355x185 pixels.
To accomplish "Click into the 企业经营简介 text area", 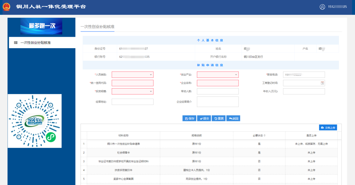I will click(218, 102).
